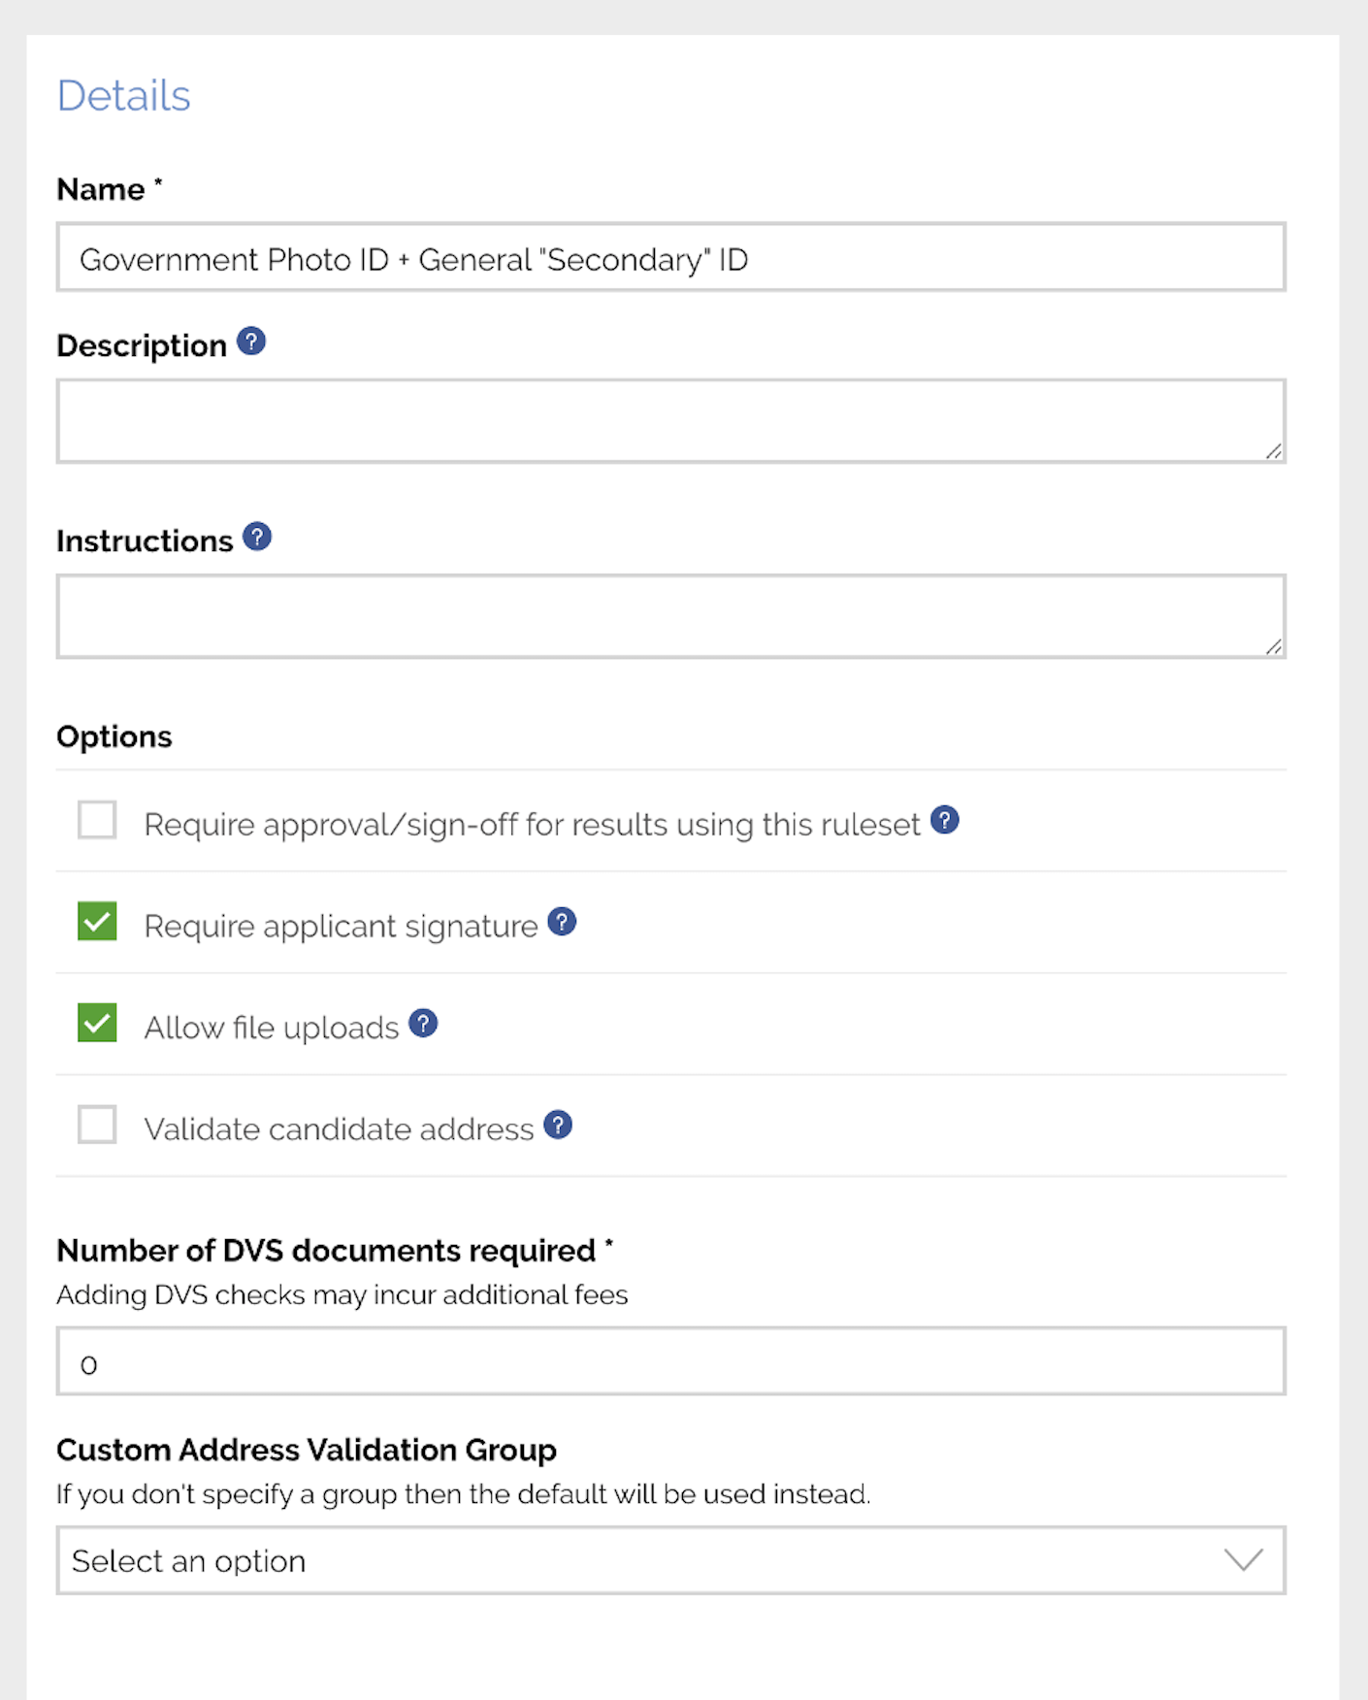Image resolution: width=1368 pixels, height=1700 pixels.
Task: Click the Name input field
Action: pyautogui.click(x=671, y=257)
